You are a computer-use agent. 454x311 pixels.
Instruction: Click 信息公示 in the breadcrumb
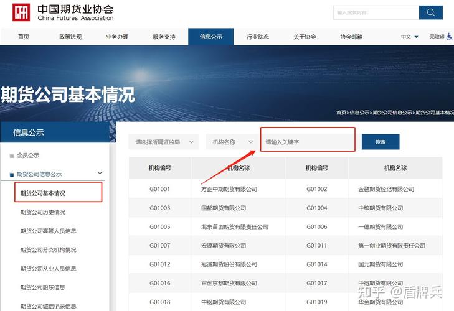359,113
